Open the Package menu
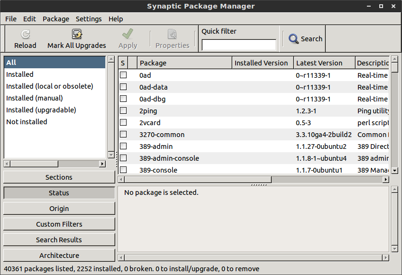Viewport: 402px width, 275px height. (x=56, y=19)
